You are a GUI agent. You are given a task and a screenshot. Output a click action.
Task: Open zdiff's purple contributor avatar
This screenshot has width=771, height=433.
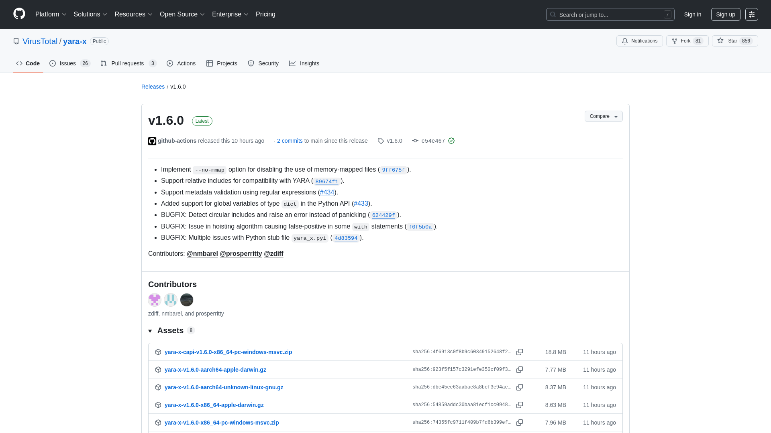(x=155, y=300)
